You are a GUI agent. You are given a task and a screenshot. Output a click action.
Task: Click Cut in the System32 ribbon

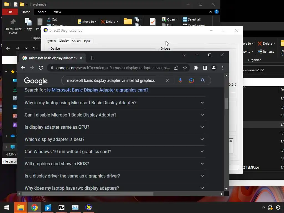click(52, 19)
